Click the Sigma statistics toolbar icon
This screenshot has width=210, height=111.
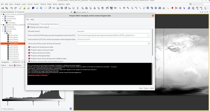(78, 8)
